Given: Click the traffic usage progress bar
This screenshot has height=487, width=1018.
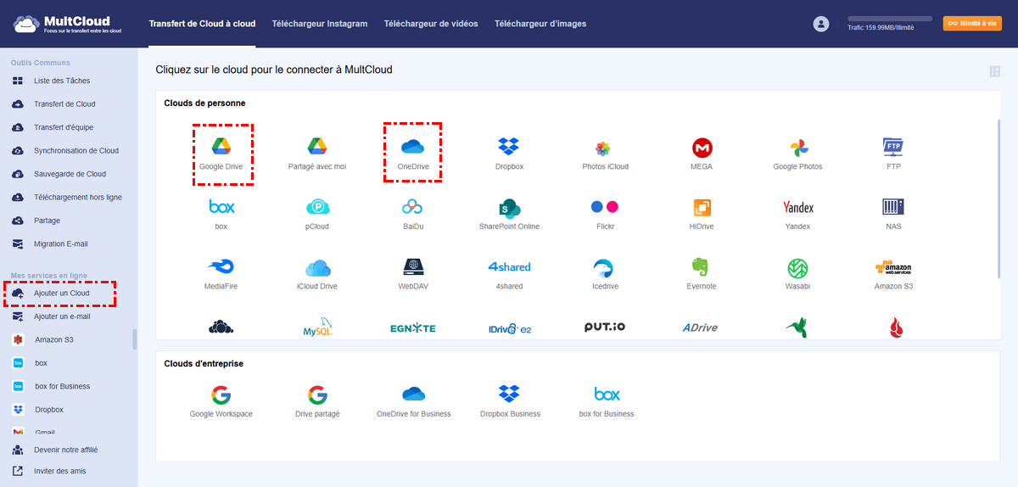Looking at the screenshot, I should 891,18.
